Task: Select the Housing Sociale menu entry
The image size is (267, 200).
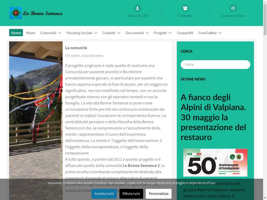Action: pos(79,33)
